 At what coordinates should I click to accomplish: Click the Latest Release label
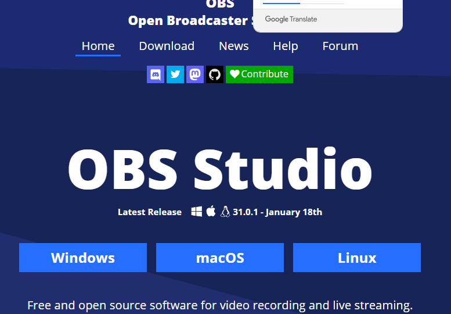tap(150, 212)
